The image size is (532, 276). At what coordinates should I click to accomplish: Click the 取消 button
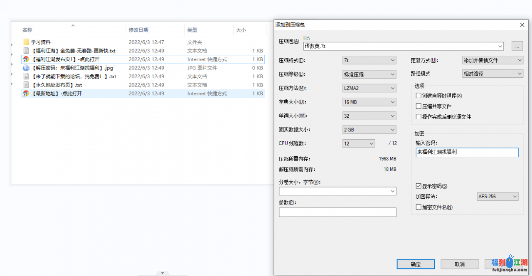(460, 264)
